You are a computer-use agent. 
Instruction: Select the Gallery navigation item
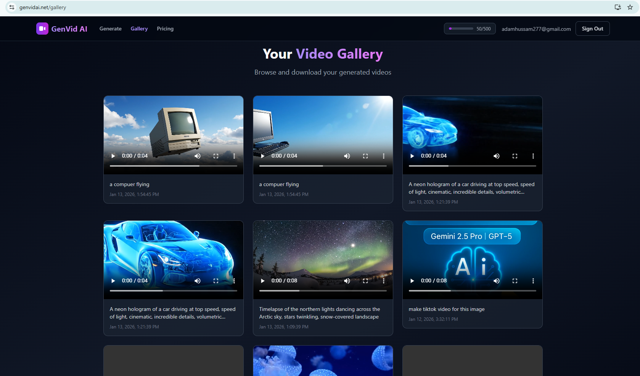point(139,29)
